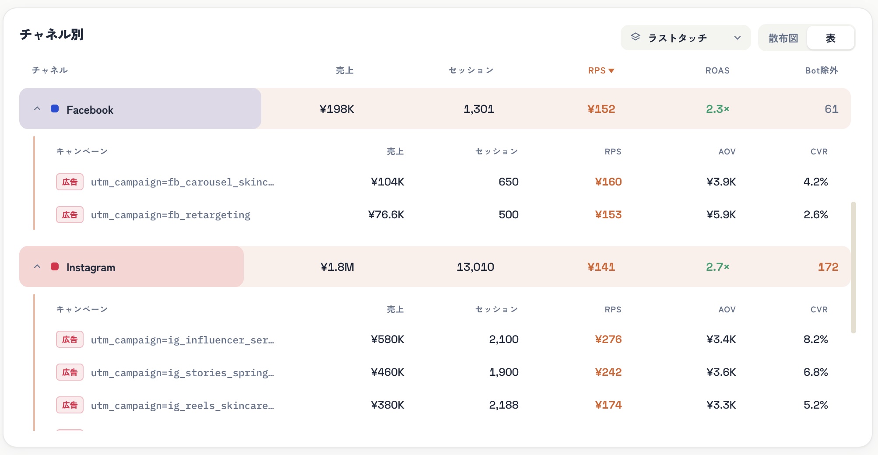Image resolution: width=878 pixels, height=455 pixels.
Task: Click the チャネル別 section heading
Action: [52, 35]
